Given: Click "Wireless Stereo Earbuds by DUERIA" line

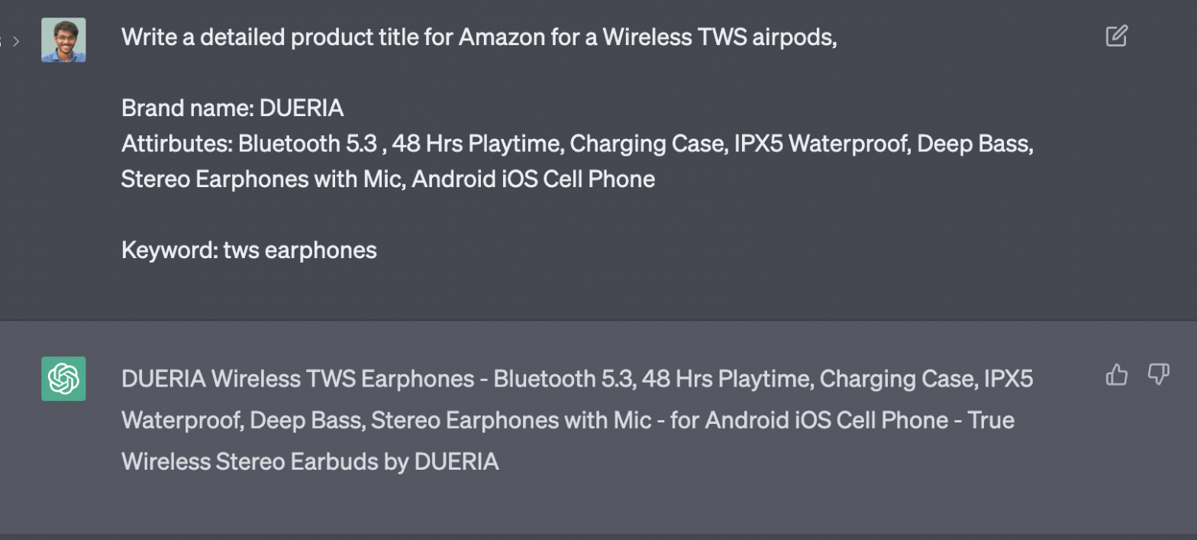Looking at the screenshot, I should point(310,461).
